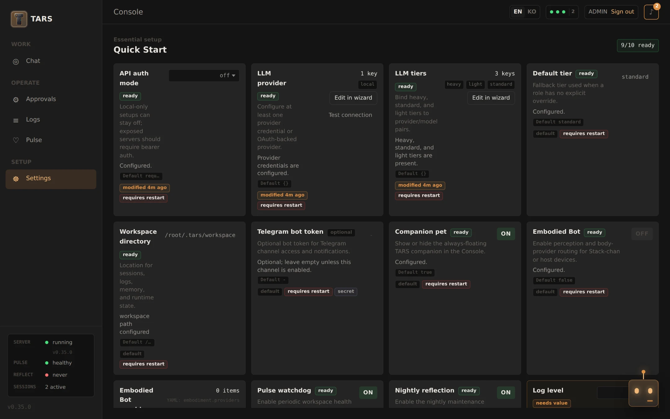
Task: Click the v0.35.0 version label at bottom
Action: 19,407
